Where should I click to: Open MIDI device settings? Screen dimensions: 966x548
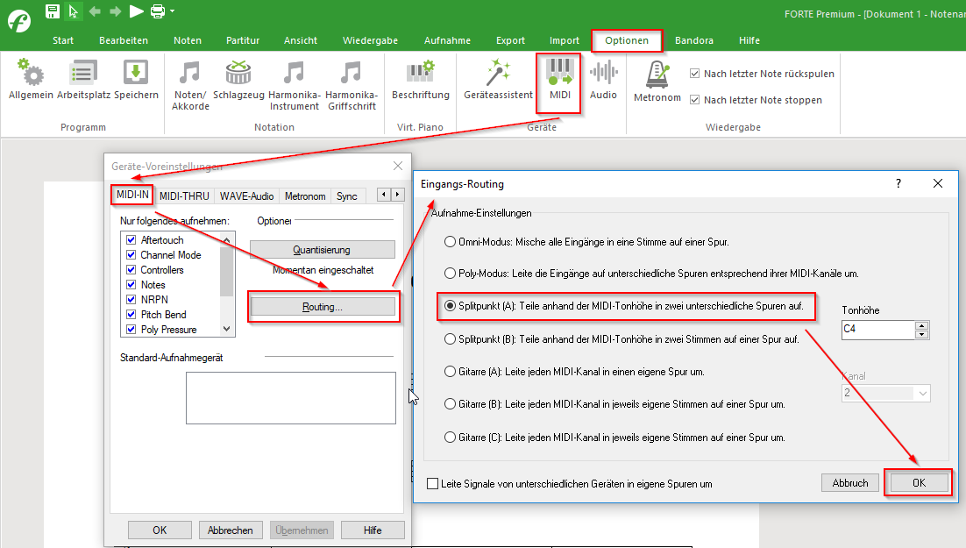click(559, 79)
